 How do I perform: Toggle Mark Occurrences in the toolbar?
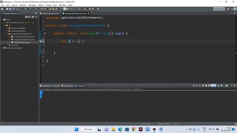[65, 9]
